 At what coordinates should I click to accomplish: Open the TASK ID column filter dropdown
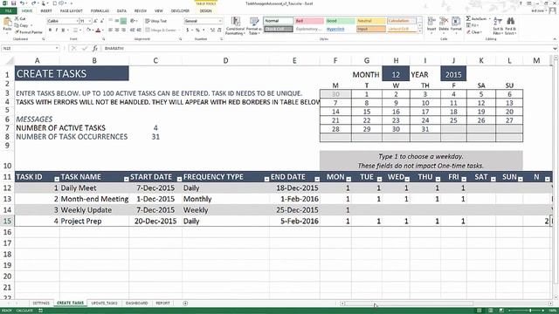click(x=57, y=179)
